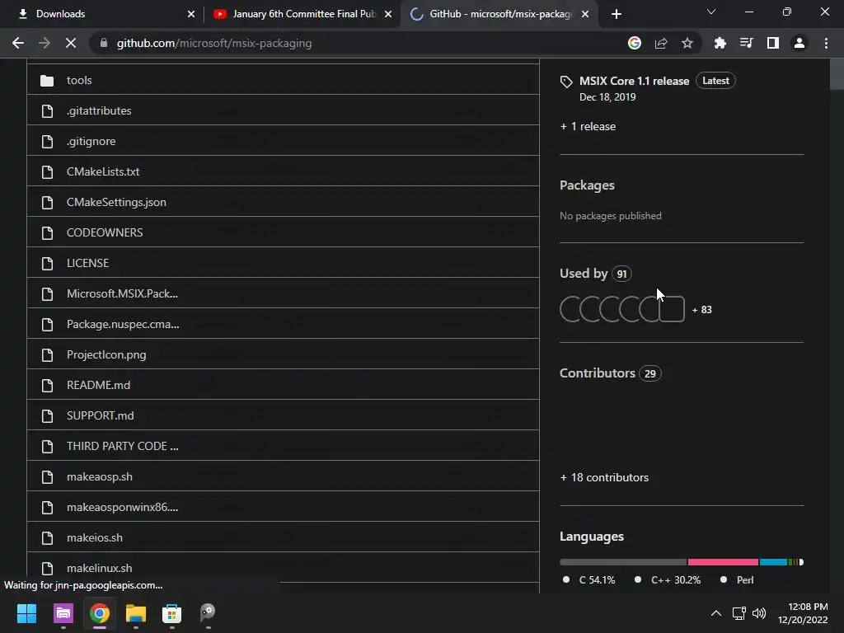Screen dimensions: 844x633
Task: Select the GitHub msix-packaging tab
Action: (499, 14)
